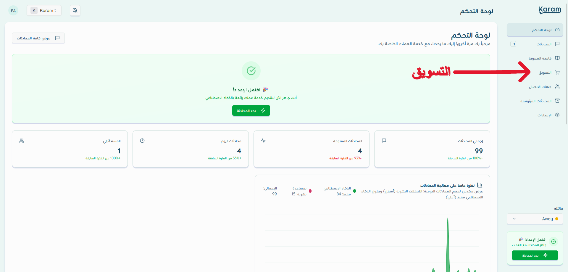The width and height of the screenshot is (568, 272).
Task: Expand the Away status dropdown
Action: (x=535, y=219)
